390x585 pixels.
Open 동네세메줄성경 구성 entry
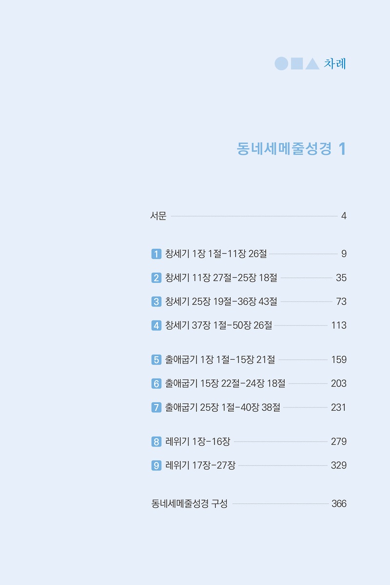pyautogui.click(x=249, y=504)
